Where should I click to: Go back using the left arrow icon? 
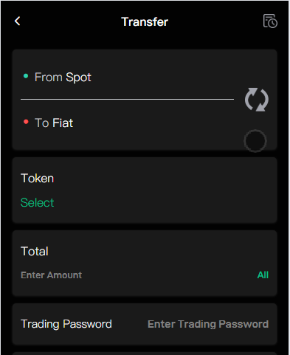pos(17,21)
